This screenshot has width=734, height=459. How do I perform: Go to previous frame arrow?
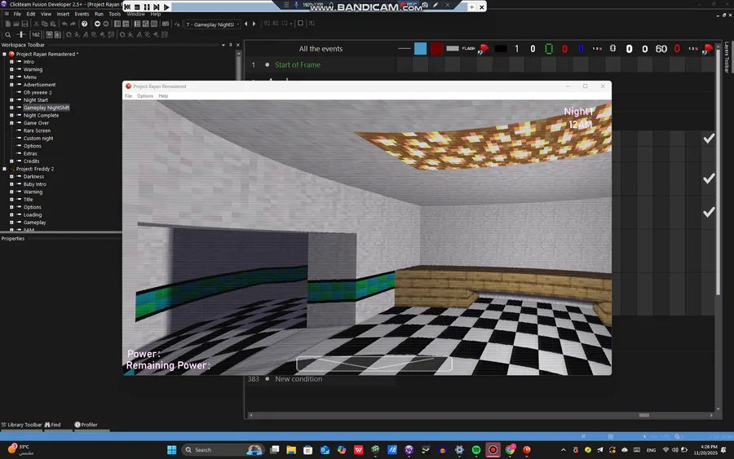tap(246, 24)
